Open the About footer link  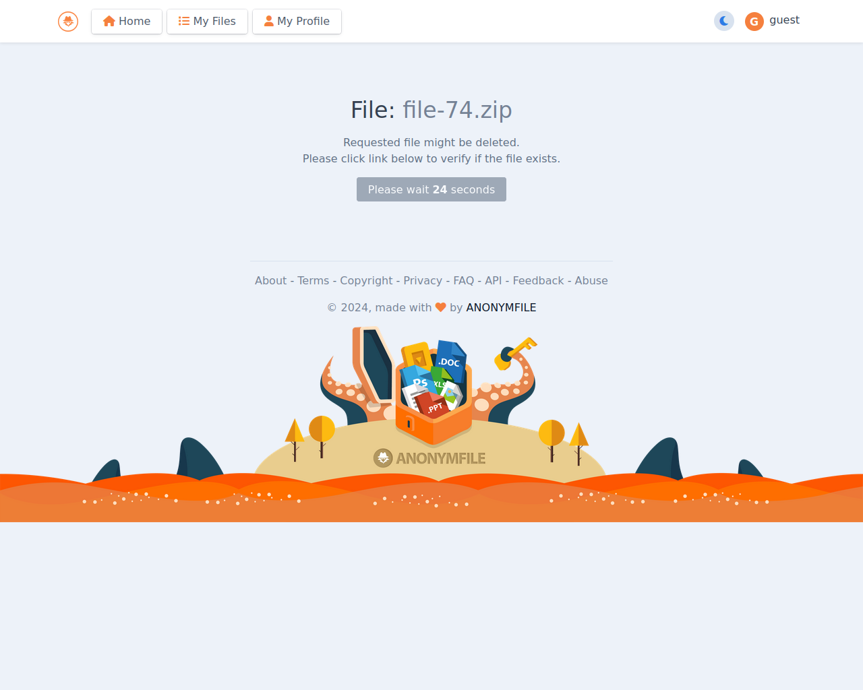[271, 281]
